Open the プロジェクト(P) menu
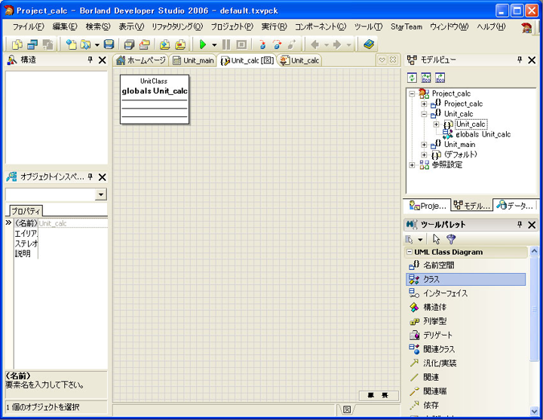The image size is (543, 420). [232, 26]
